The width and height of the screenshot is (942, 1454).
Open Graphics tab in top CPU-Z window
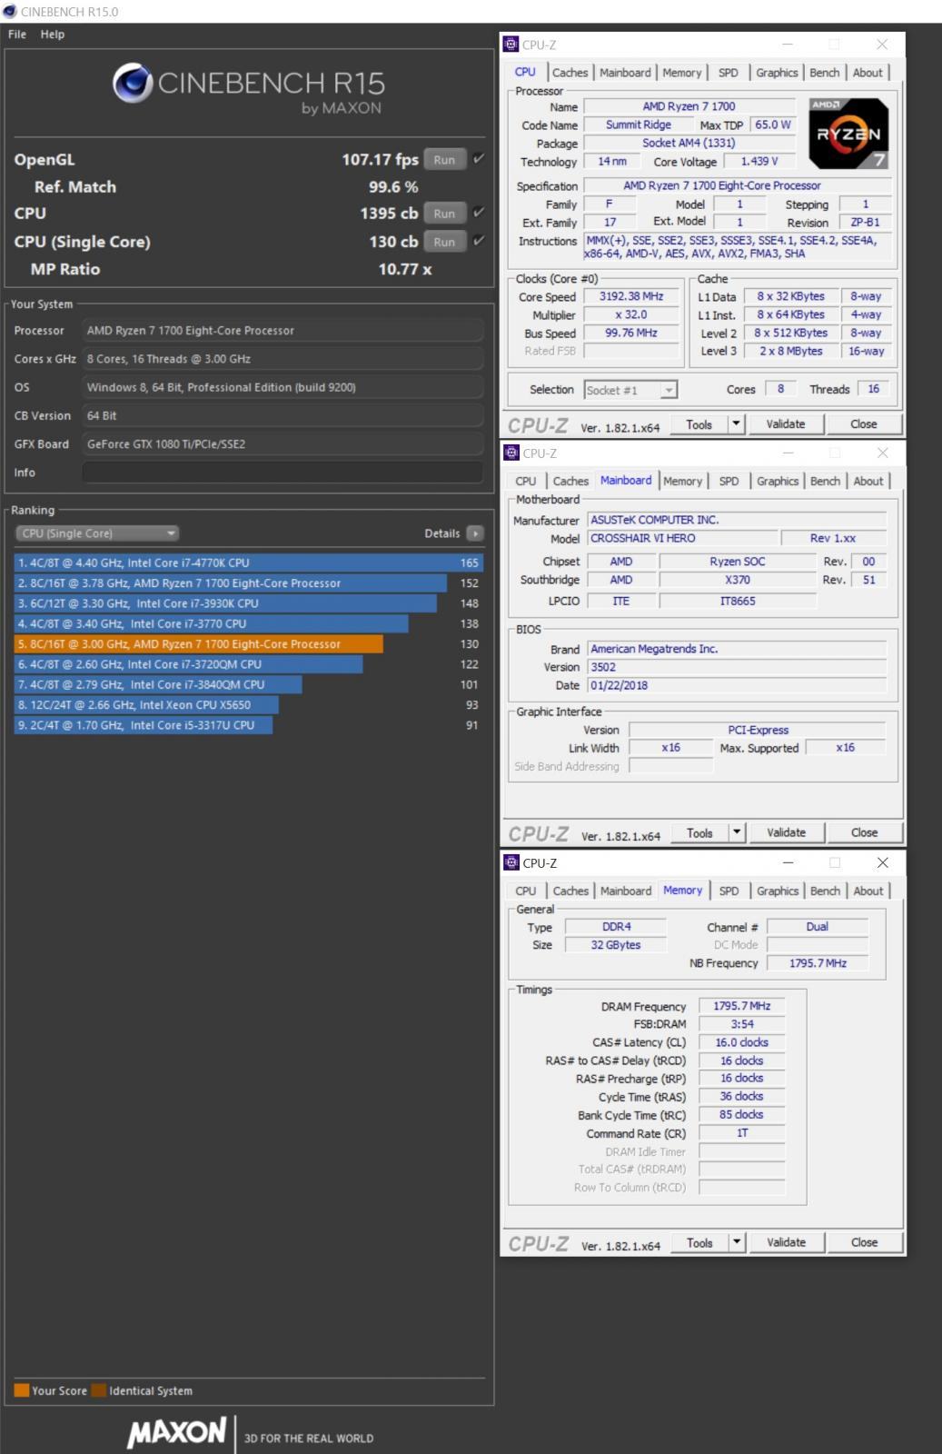777,73
